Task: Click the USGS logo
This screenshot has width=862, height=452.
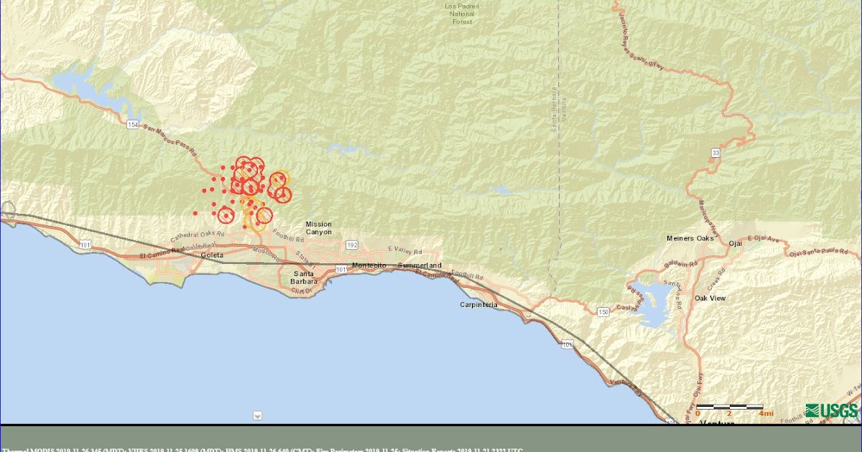Action: click(833, 410)
